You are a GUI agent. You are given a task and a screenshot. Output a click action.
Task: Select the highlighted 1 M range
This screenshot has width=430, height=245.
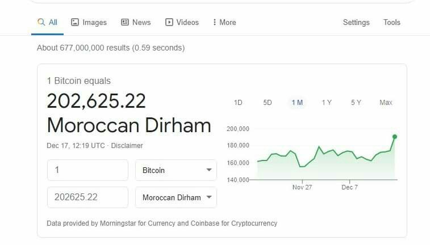pos(297,103)
